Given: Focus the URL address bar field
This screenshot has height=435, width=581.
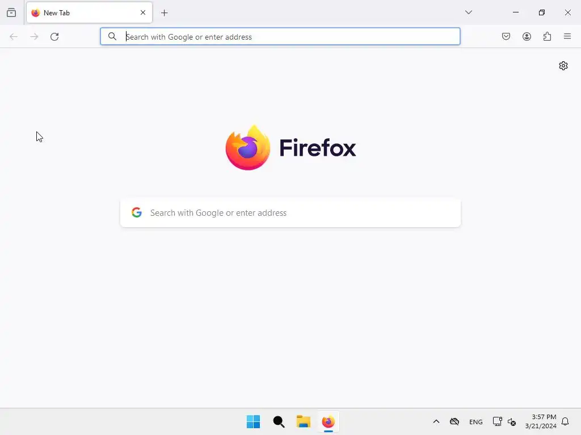Looking at the screenshot, I should (x=280, y=36).
